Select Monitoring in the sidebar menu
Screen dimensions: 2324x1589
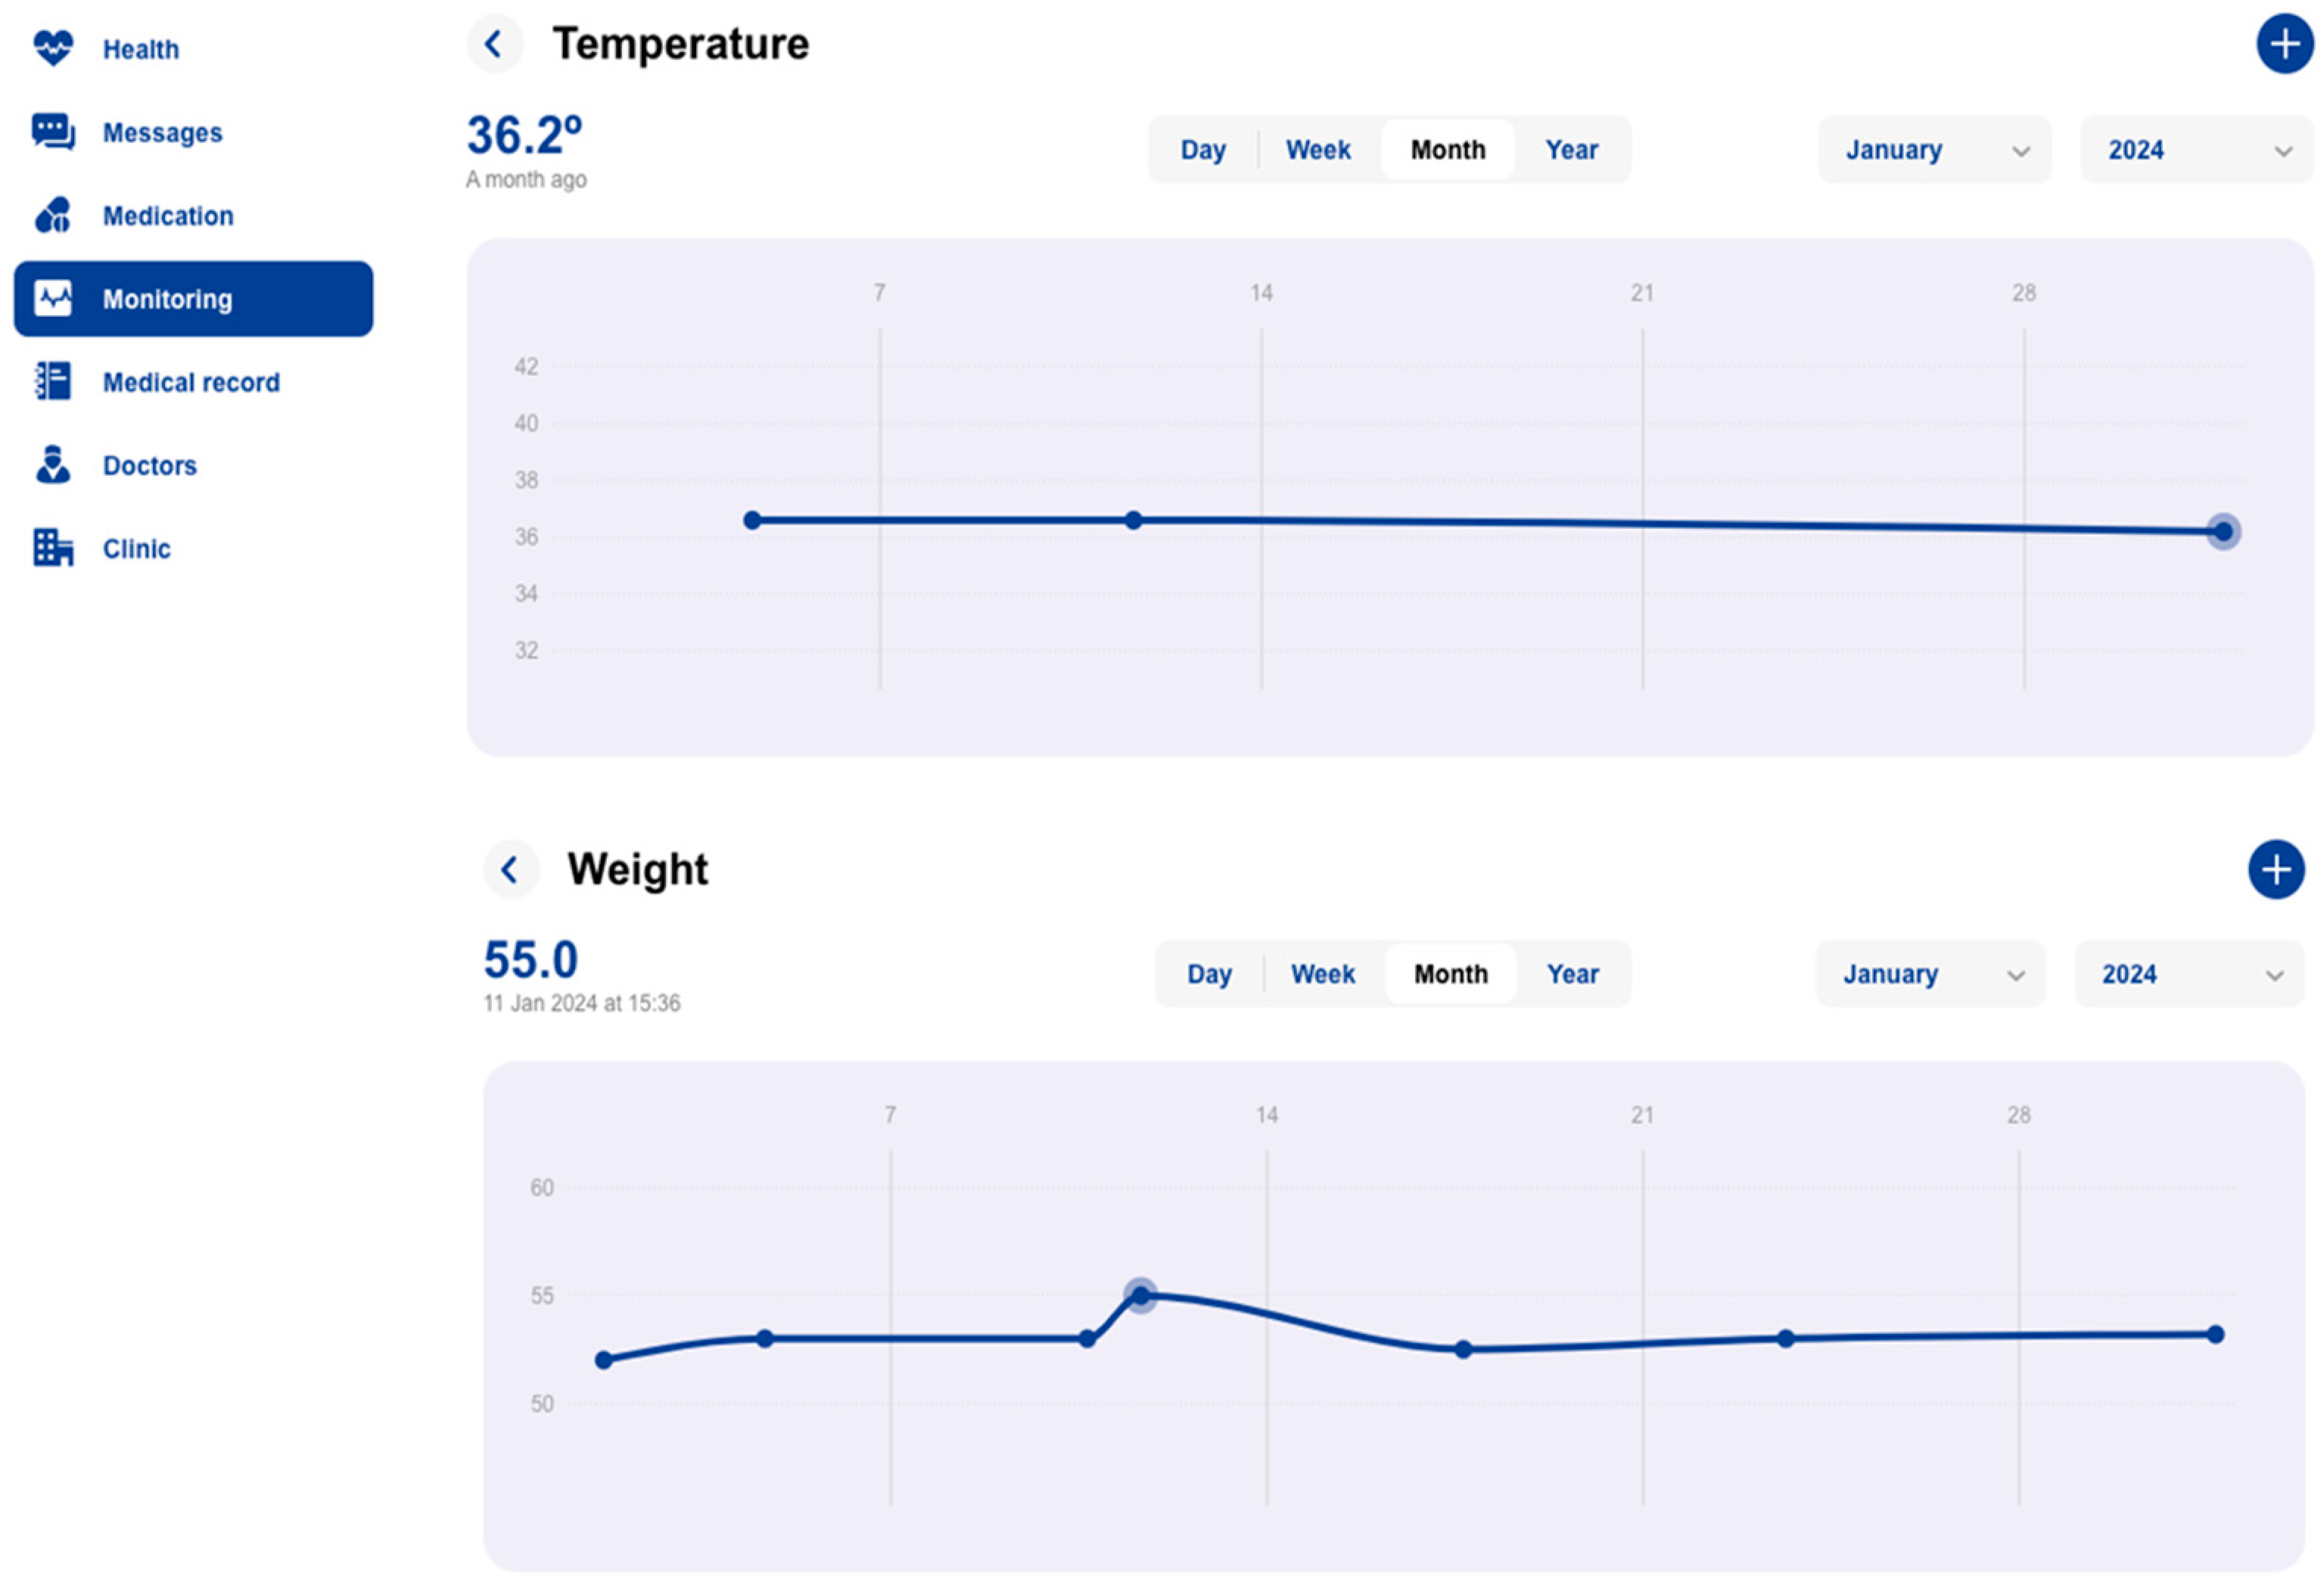(x=193, y=299)
